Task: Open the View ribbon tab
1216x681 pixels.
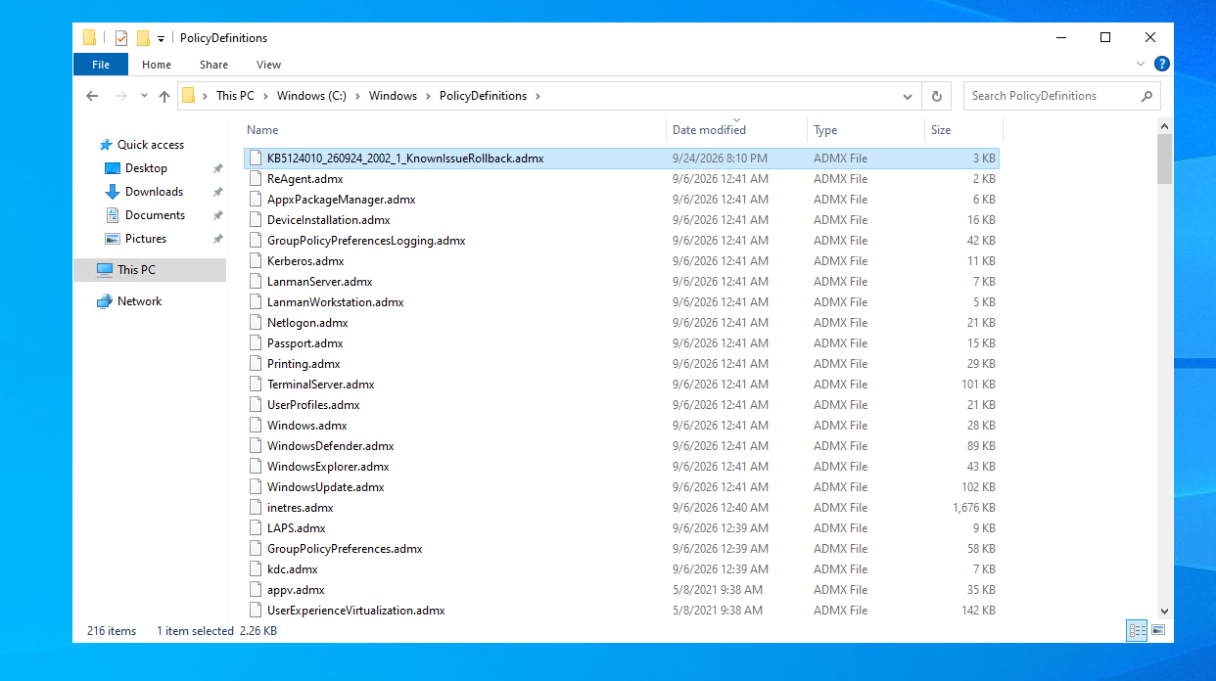Action: coord(268,65)
